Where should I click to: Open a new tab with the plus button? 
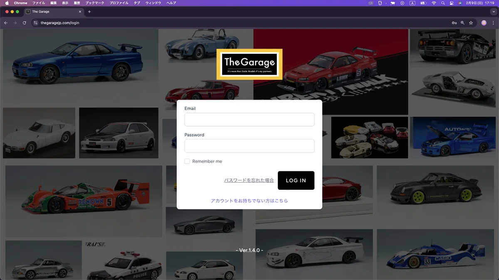point(89,12)
